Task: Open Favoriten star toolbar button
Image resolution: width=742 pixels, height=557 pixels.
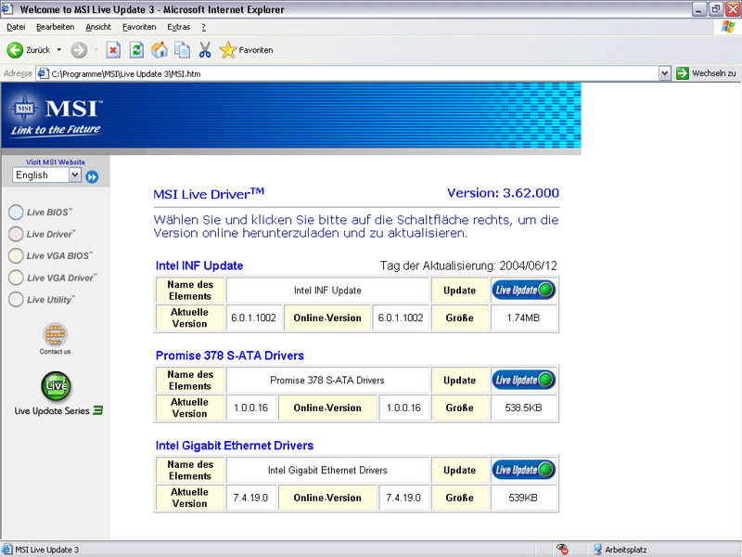Action: pos(246,50)
